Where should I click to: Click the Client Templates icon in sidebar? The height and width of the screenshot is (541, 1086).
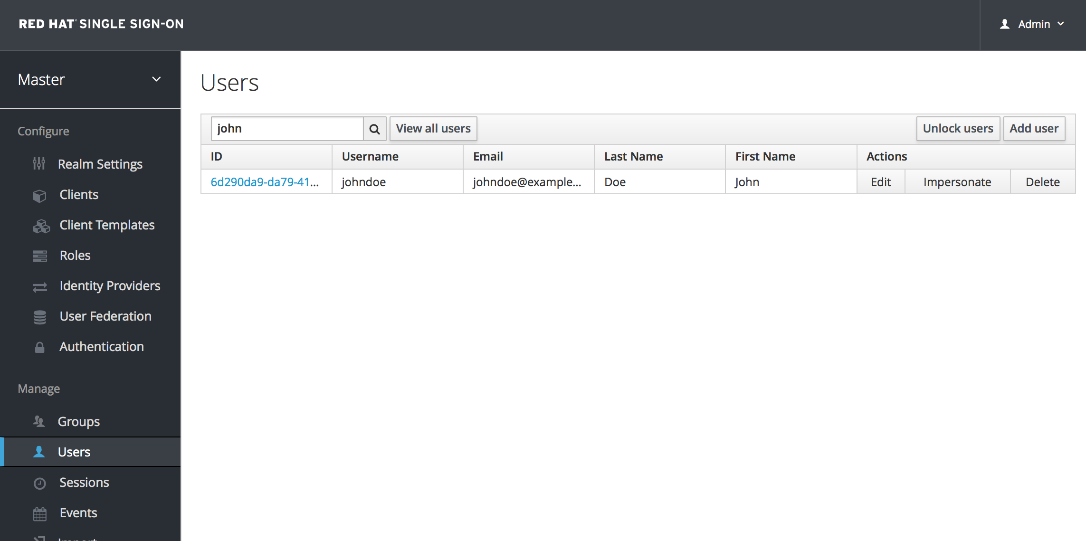(x=40, y=225)
